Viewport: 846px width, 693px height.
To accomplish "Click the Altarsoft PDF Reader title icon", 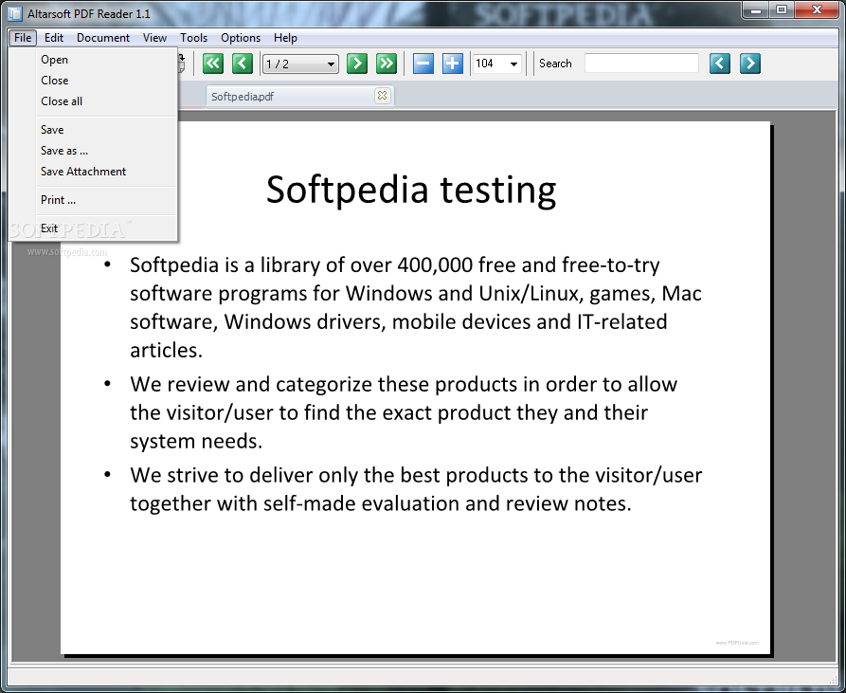I will pyautogui.click(x=15, y=13).
